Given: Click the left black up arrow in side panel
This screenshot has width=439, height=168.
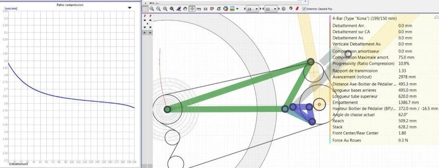Looking at the screenshot, I should (145, 20).
